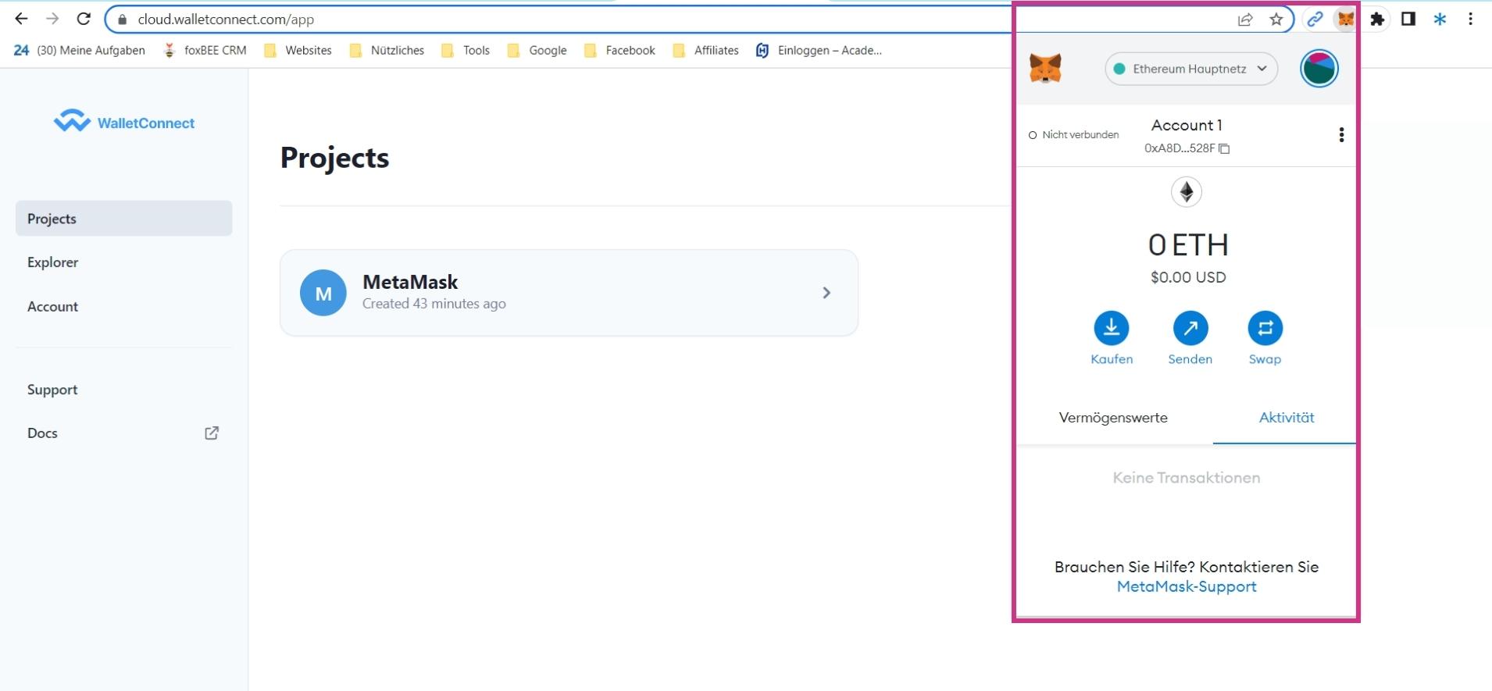
Task: Reload the page with the refresh icon
Action: (84, 19)
